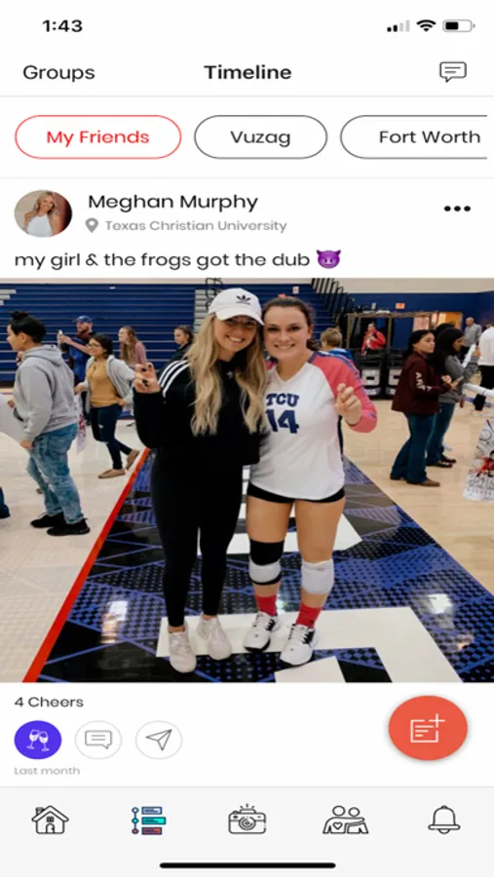Select the Vuzag filter chip
This screenshot has width=494, height=877.
point(261,137)
